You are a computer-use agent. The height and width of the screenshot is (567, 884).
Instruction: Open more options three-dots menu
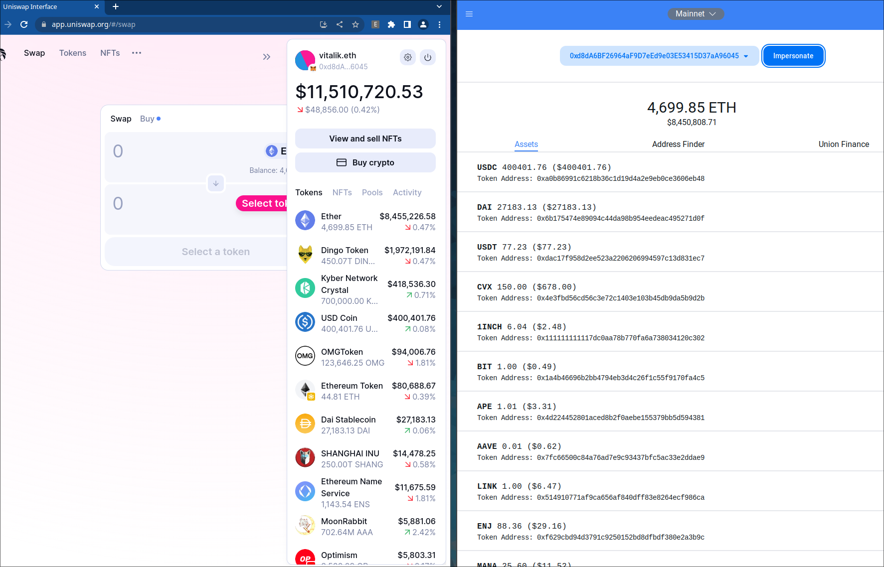137,53
